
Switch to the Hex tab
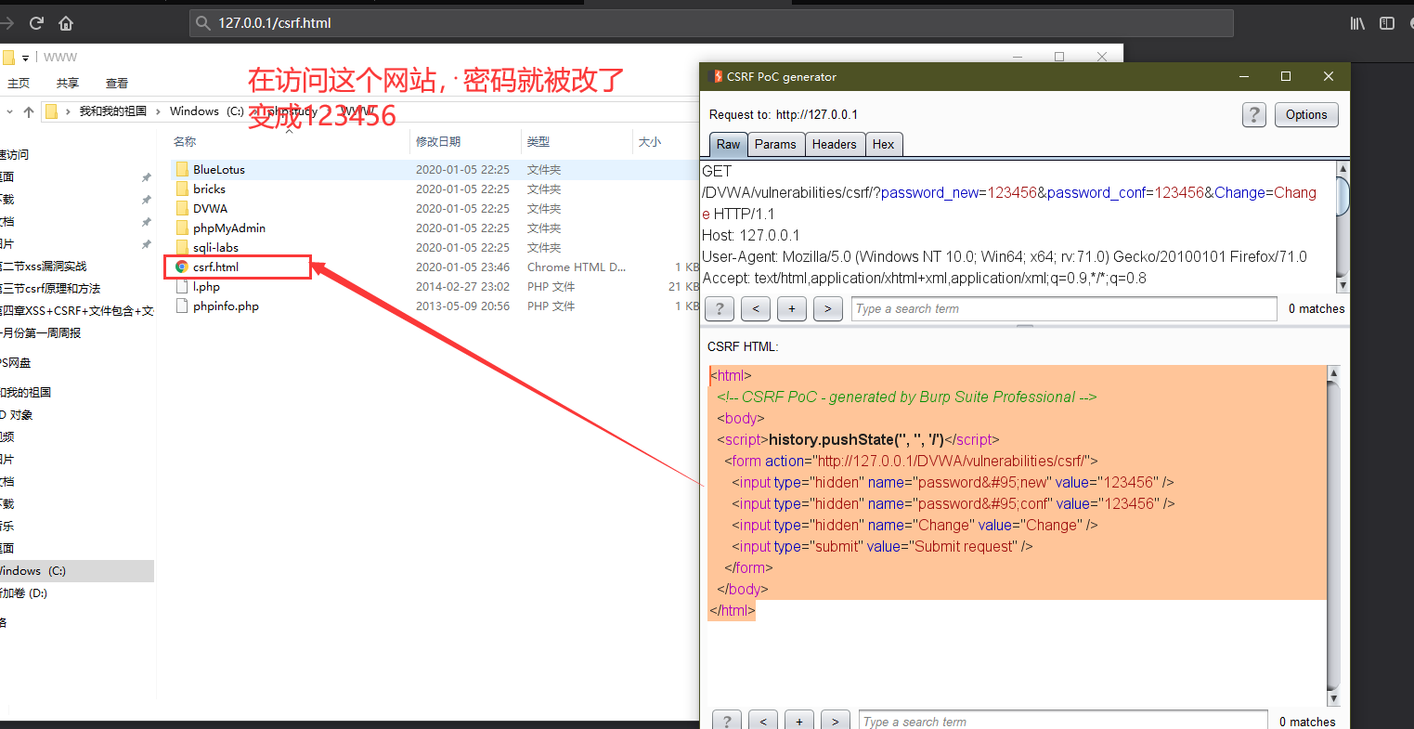coord(883,144)
